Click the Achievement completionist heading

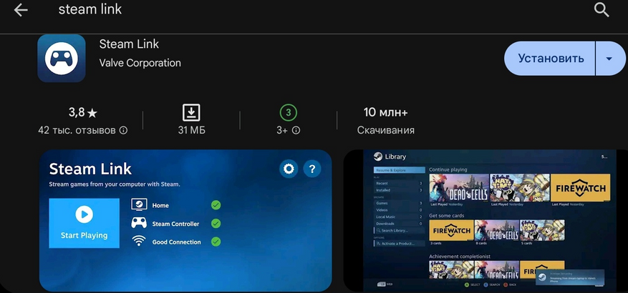coord(460,257)
